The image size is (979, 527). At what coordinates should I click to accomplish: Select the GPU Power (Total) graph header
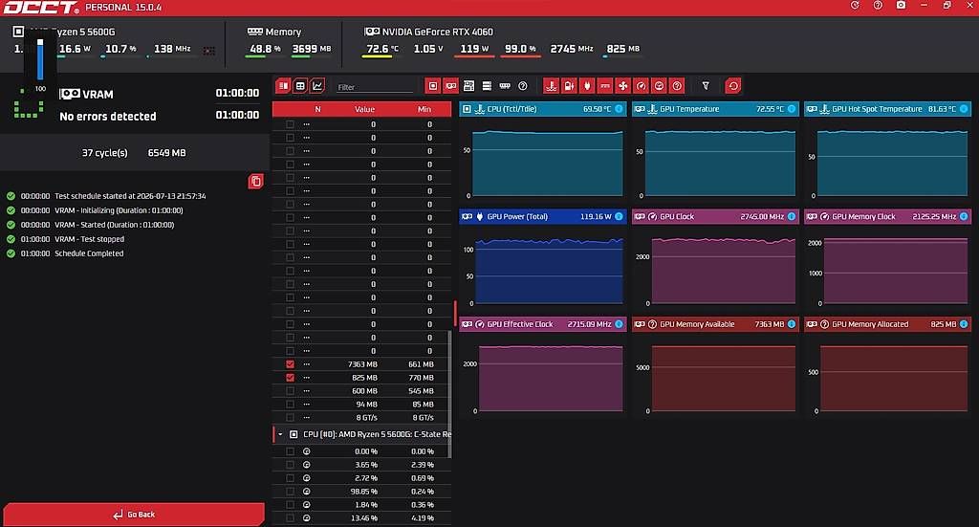543,216
